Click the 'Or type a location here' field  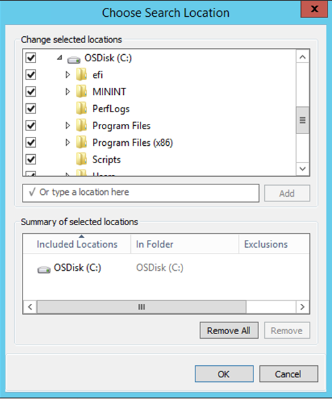pos(141,193)
